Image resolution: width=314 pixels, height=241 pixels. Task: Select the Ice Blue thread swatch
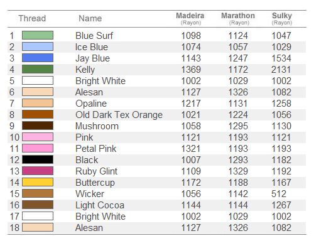pos(38,46)
